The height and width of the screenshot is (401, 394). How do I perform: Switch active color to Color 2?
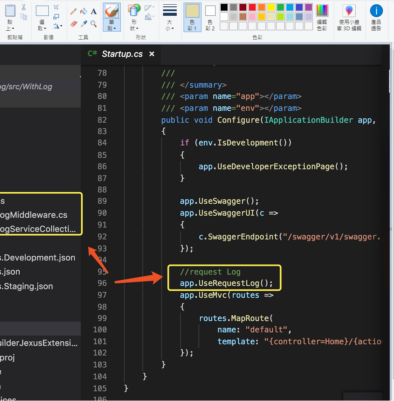click(x=210, y=18)
